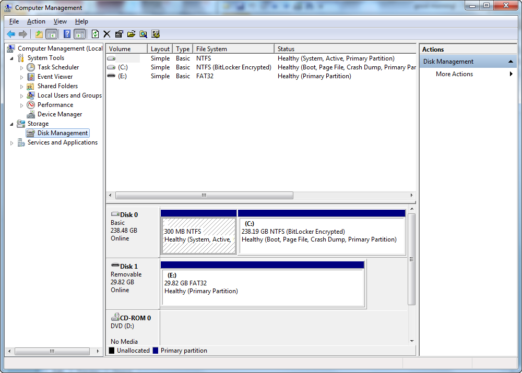Click the Up One Level folder icon
The height and width of the screenshot is (373, 522).
39,34
